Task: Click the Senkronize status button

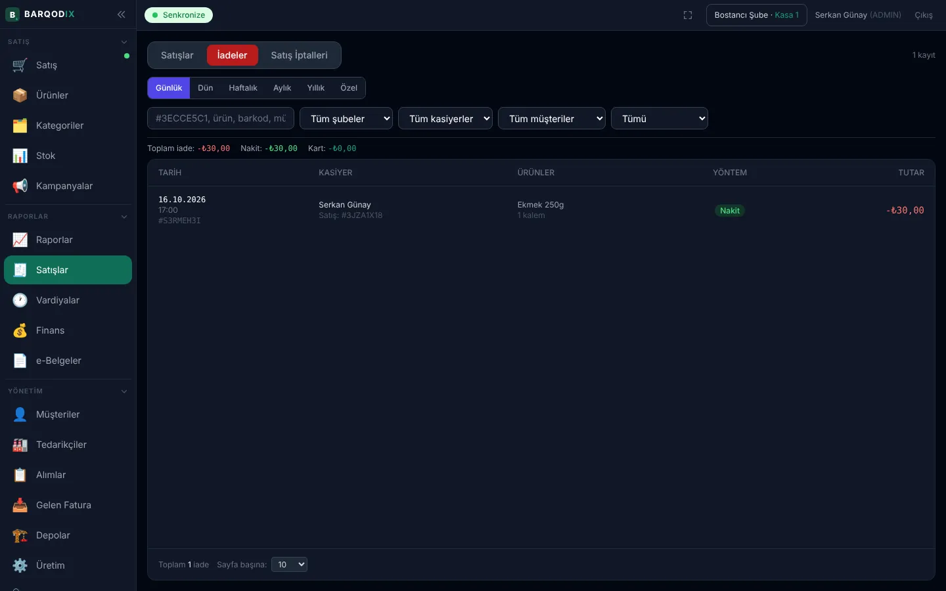Action: (x=179, y=15)
